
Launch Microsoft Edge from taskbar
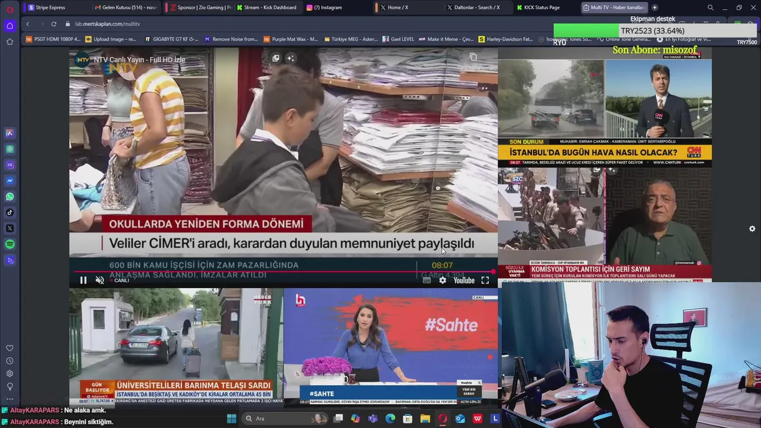coord(390,418)
